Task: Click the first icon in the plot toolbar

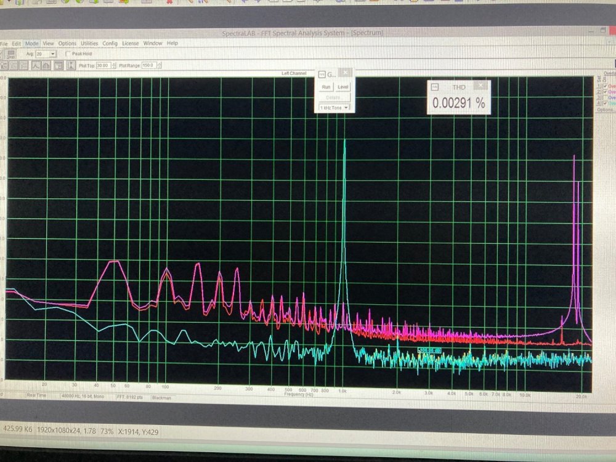Action: [x=3, y=65]
